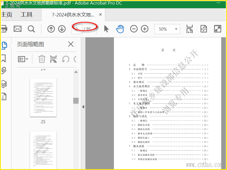Open the 50% zoom level dropdown

click(x=167, y=29)
